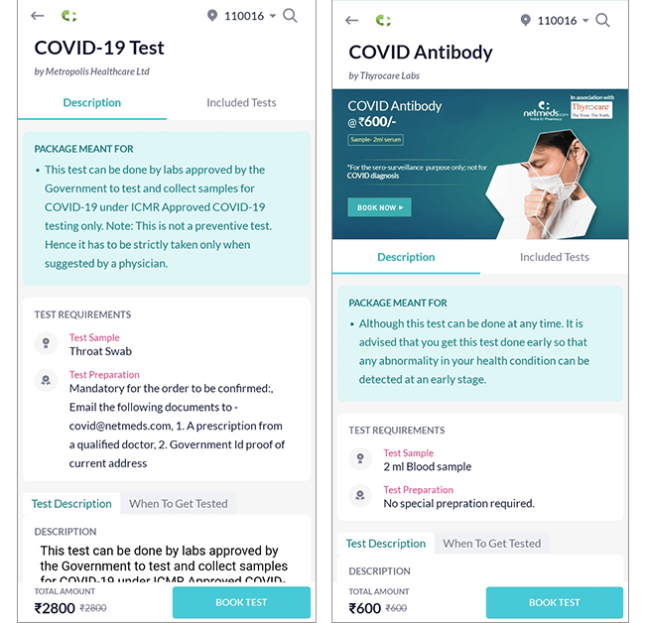Click Book Now on the antibody banner
This screenshot has width=646, height=623.
(x=379, y=207)
